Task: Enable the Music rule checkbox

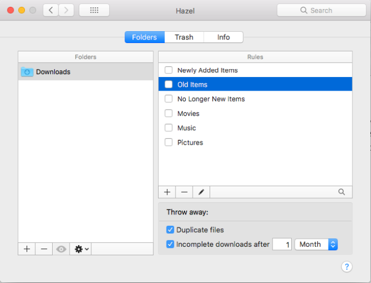Action: pos(168,128)
